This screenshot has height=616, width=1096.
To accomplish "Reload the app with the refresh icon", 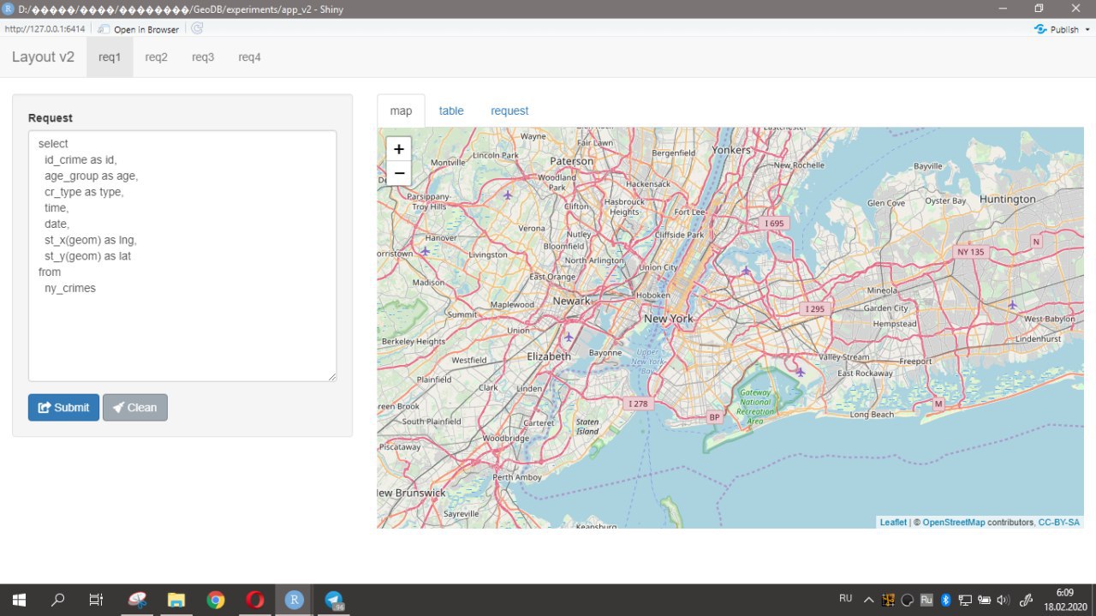I will 197,28.
